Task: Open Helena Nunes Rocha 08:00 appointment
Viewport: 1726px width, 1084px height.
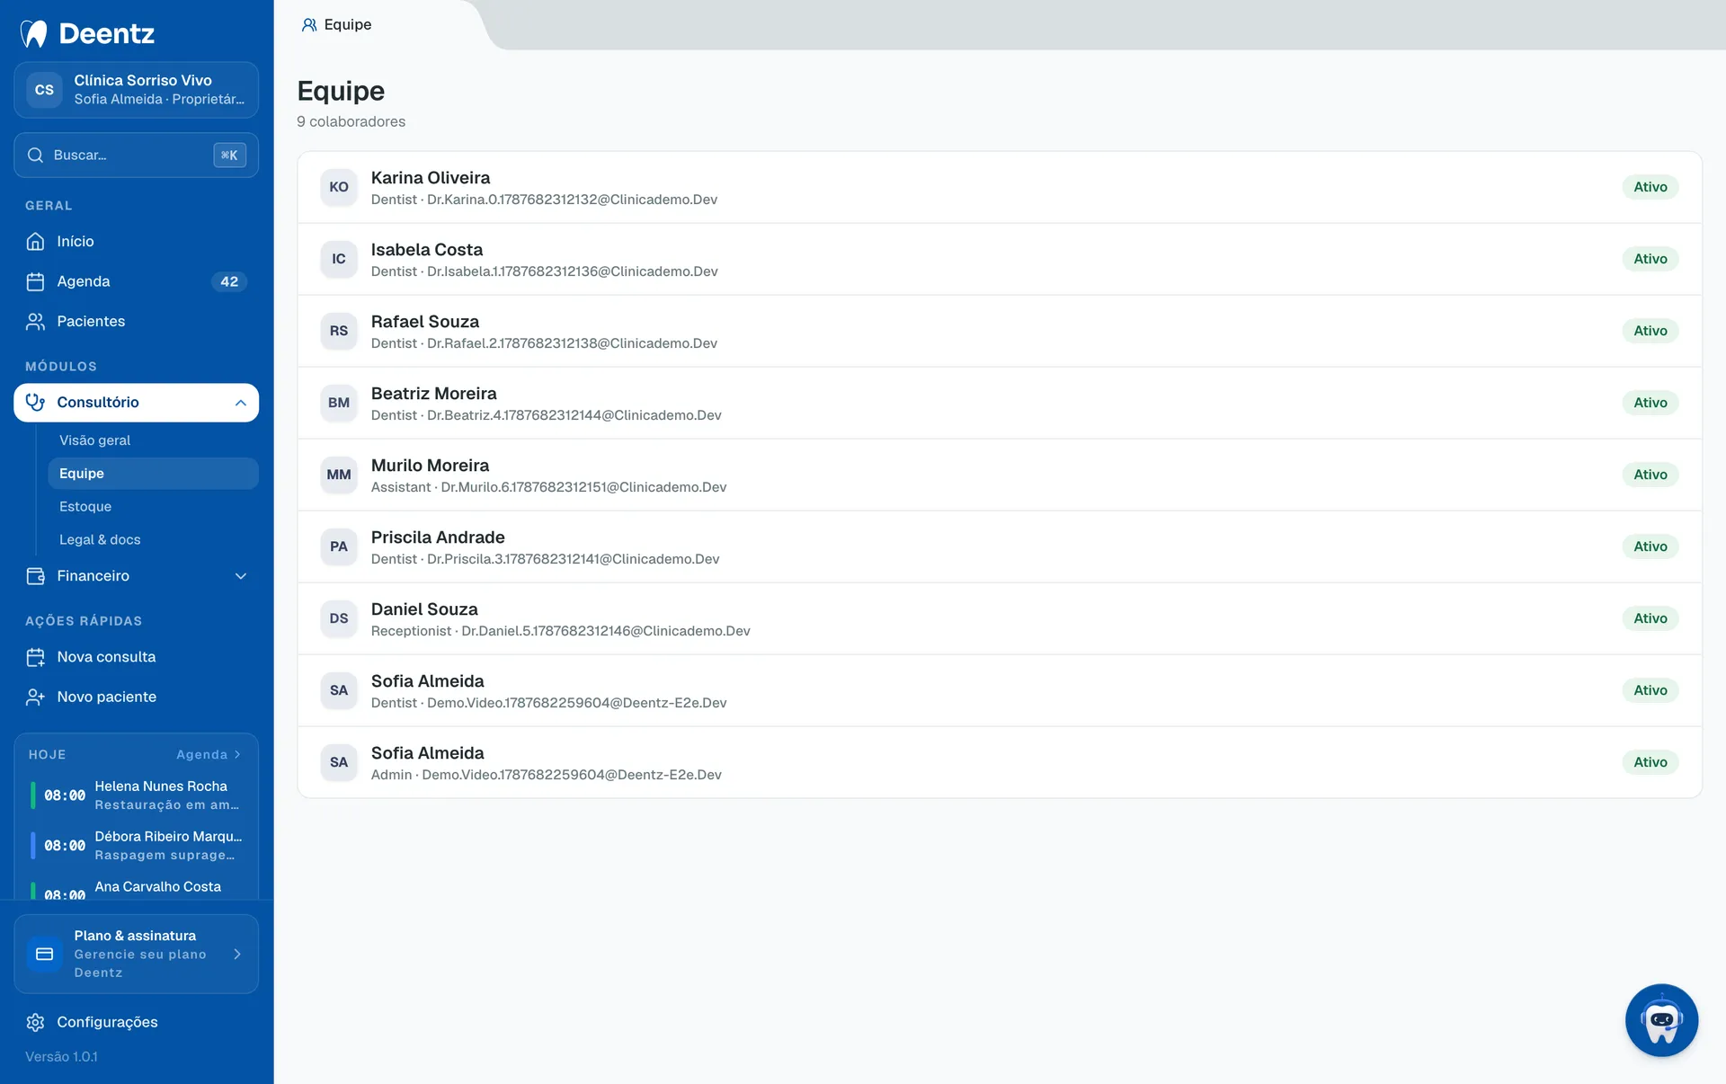Action: click(137, 795)
